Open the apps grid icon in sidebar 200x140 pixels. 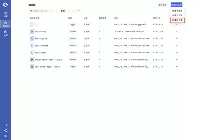[6, 136]
